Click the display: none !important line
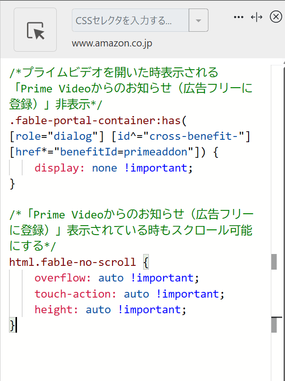285x381 pixels. [113, 168]
